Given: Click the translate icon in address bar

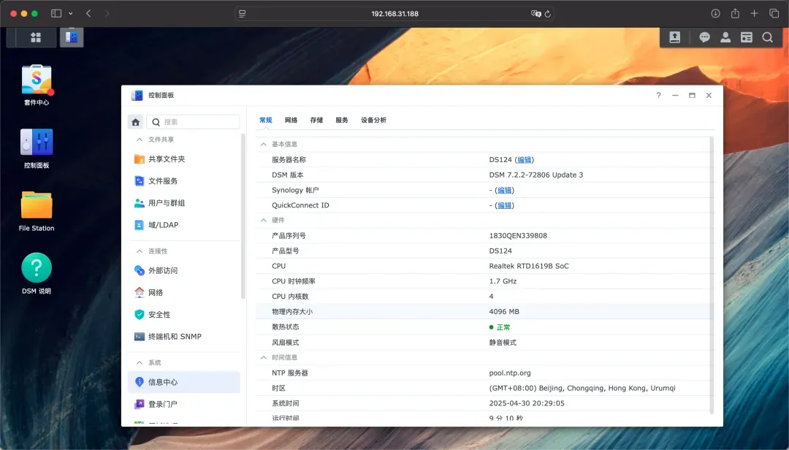Looking at the screenshot, I should (536, 14).
